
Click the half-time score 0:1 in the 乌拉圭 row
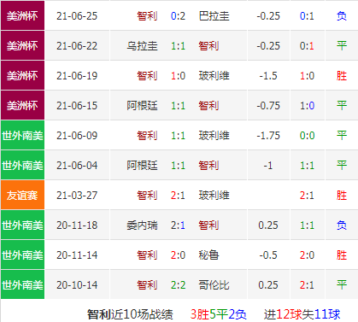[x=307, y=46]
